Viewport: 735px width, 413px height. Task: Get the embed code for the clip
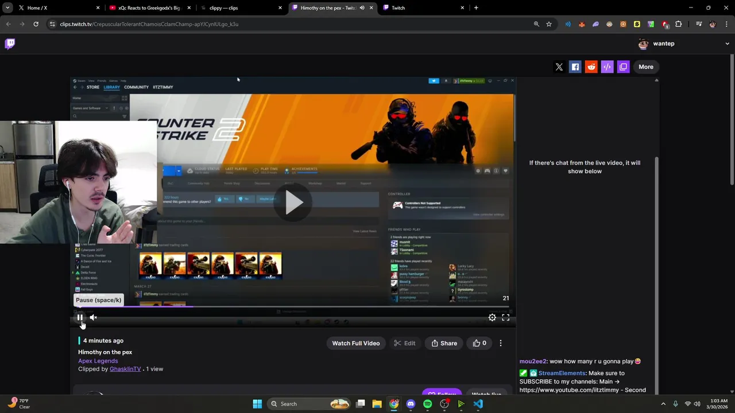tap(607, 67)
